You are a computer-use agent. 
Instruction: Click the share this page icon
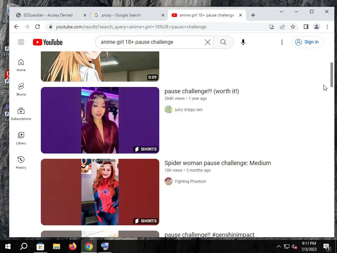click(282, 27)
